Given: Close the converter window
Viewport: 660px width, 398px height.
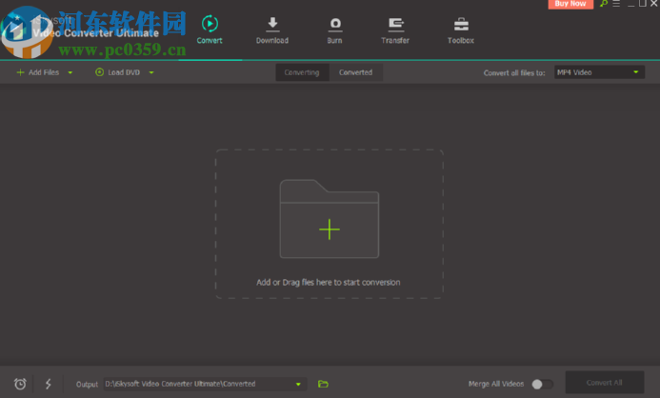Looking at the screenshot, I should point(654,4).
